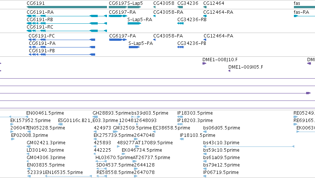Viewport: 315px width, 178px height.
Task: Select the SD04537.5prime EST label
Action: coord(115,165)
